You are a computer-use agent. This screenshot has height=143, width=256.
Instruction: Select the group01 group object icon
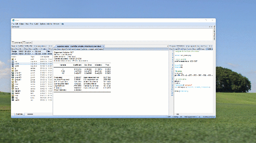tap(13, 80)
